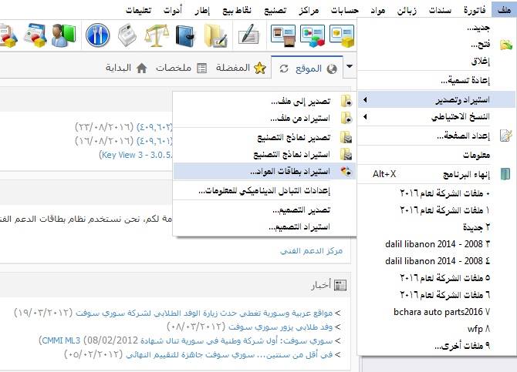Image resolution: width=517 pixels, height=372 pixels.
Task: Click the blue safe book toolbar icon
Action: pos(186,35)
